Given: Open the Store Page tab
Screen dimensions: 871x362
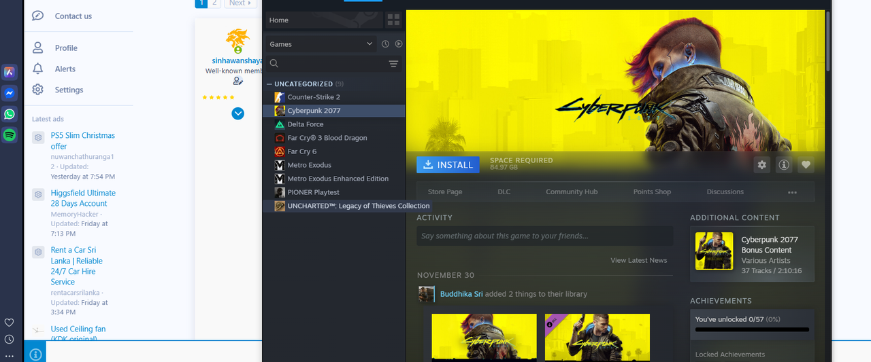Looking at the screenshot, I should click(x=445, y=192).
